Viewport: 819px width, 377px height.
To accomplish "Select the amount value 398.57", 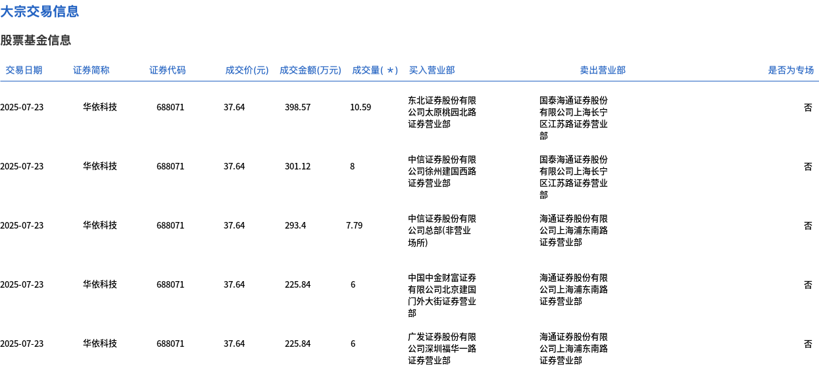I will coord(297,107).
